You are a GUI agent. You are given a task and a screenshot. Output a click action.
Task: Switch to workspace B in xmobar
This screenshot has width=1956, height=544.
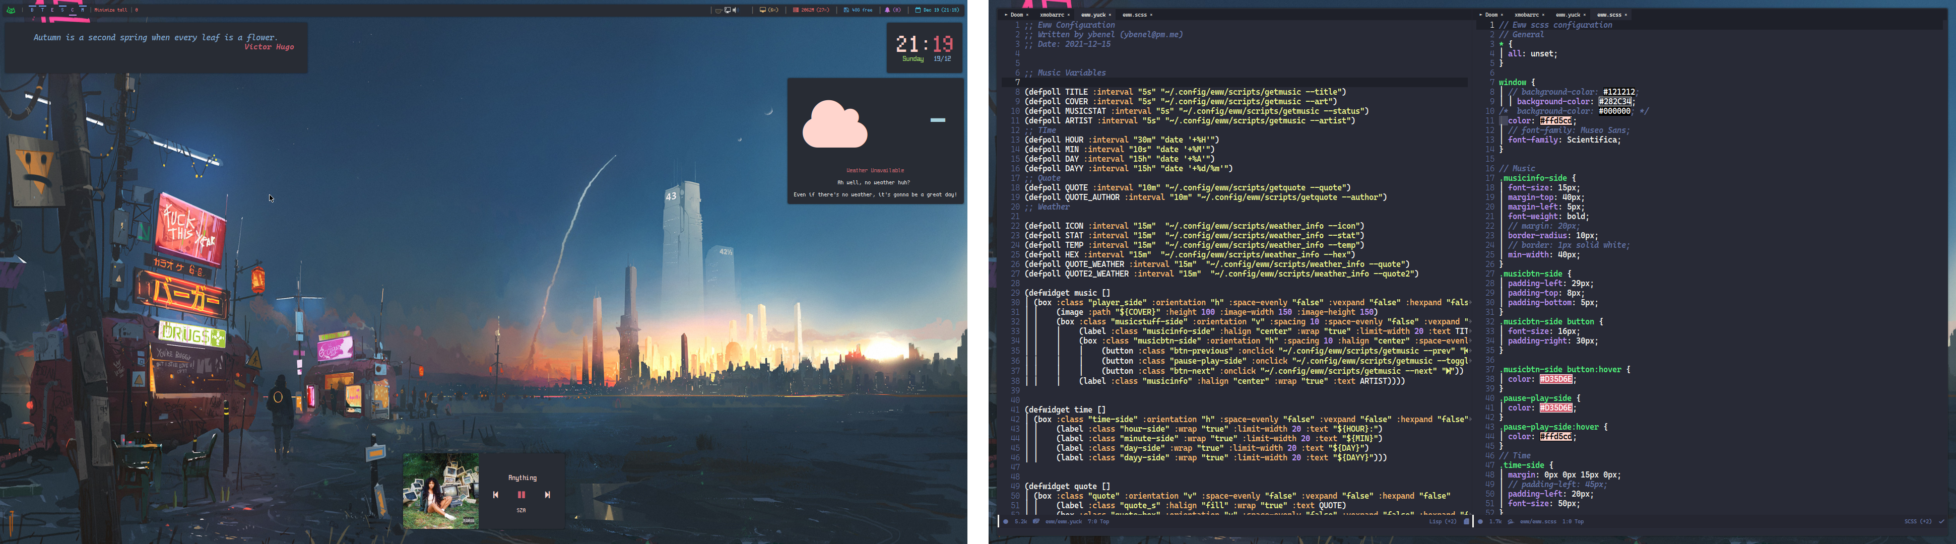[x=32, y=10]
